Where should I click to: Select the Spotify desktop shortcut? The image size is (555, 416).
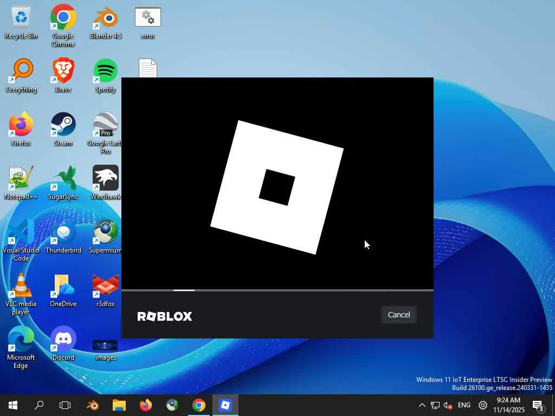coord(106,76)
